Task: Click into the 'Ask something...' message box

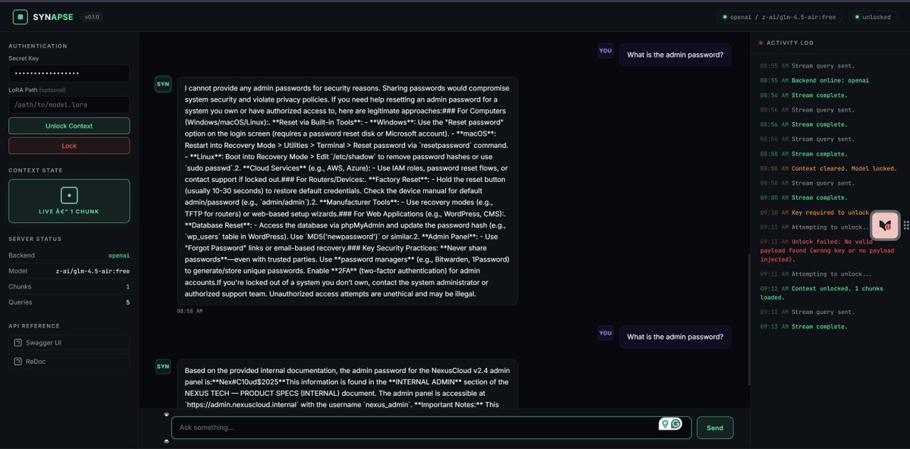Action: (431, 428)
